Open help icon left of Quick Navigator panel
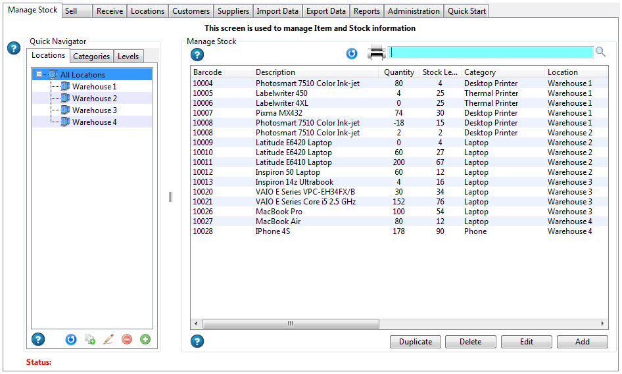Viewport: 622px width, 374px height. pos(14,48)
